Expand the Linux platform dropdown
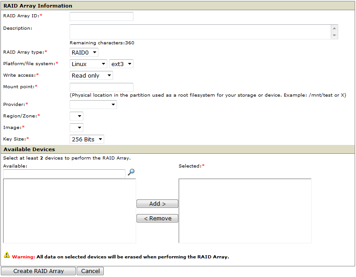356x277 pixels. tap(88, 64)
